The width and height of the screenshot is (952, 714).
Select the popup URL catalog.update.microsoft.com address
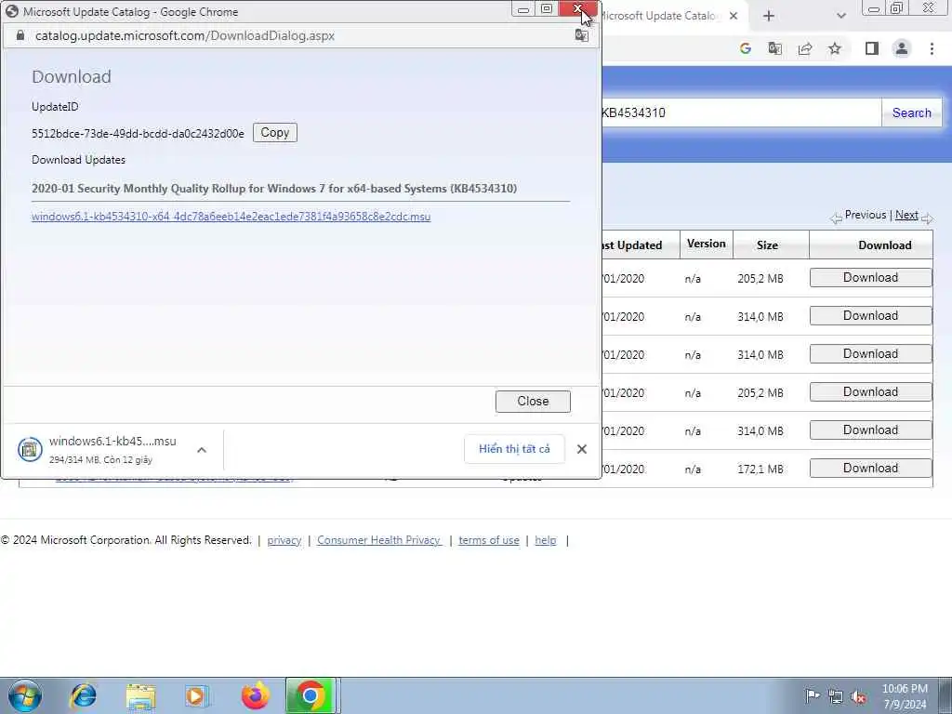[185, 36]
